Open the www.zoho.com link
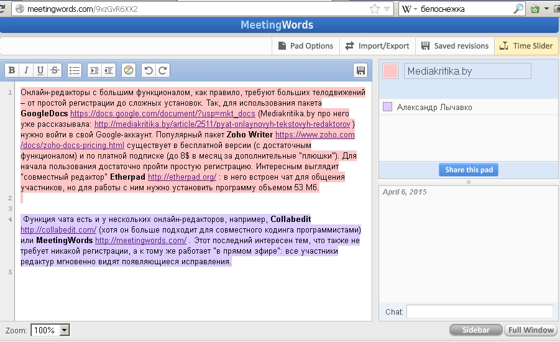The image size is (560, 342). [x=315, y=135]
